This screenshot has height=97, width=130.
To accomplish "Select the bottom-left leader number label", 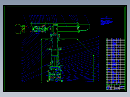I will [22, 82].
